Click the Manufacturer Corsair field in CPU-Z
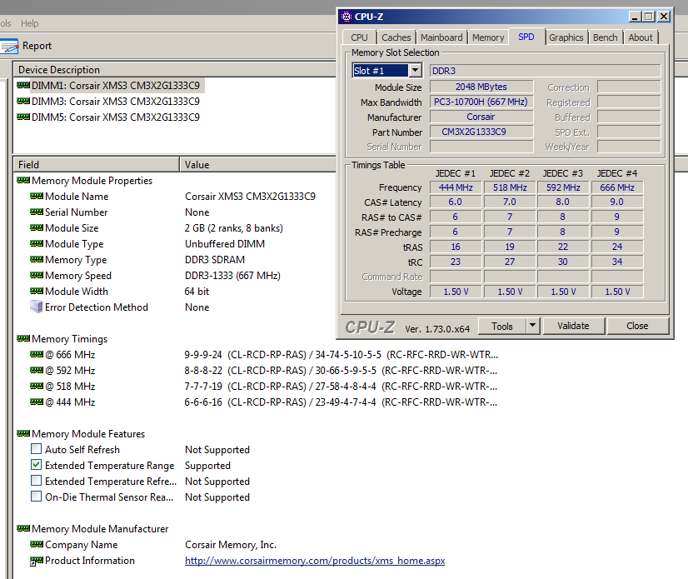 click(x=481, y=117)
